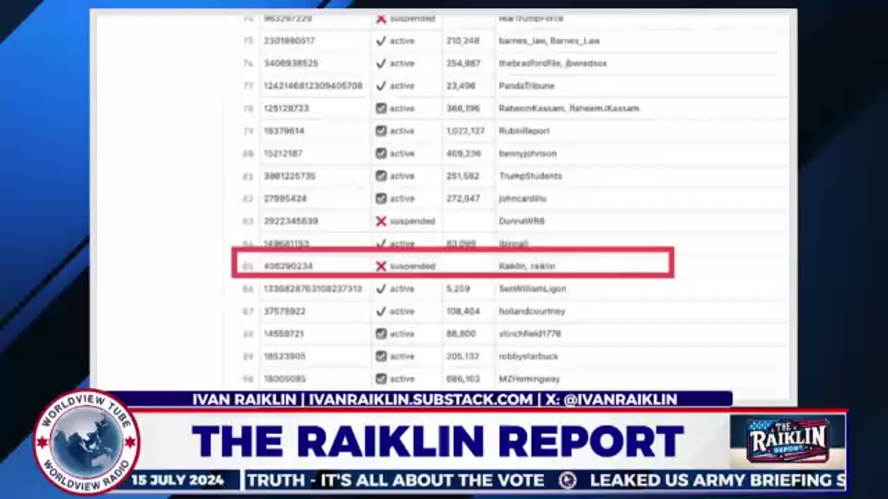Select the robbystarbuck username cell
888x499 pixels.
(529, 356)
